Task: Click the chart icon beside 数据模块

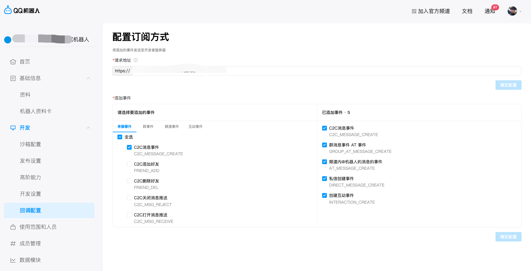Action: (x=13, y=260)
